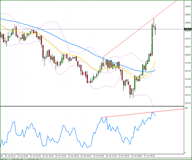Select the red trendline in the oscillator window
Screen dimensions: 192x160
tap(143, 113)
